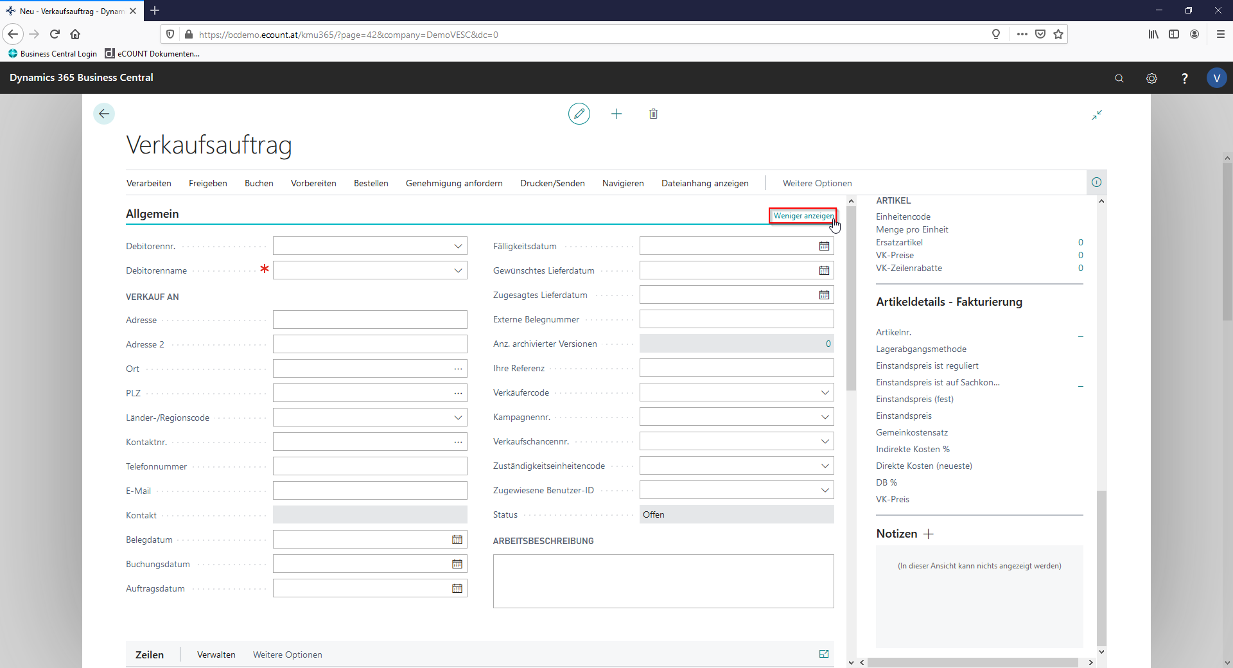Go back using the arrow button
This screenshot has width=1233, height=668.
click(104, 114)
